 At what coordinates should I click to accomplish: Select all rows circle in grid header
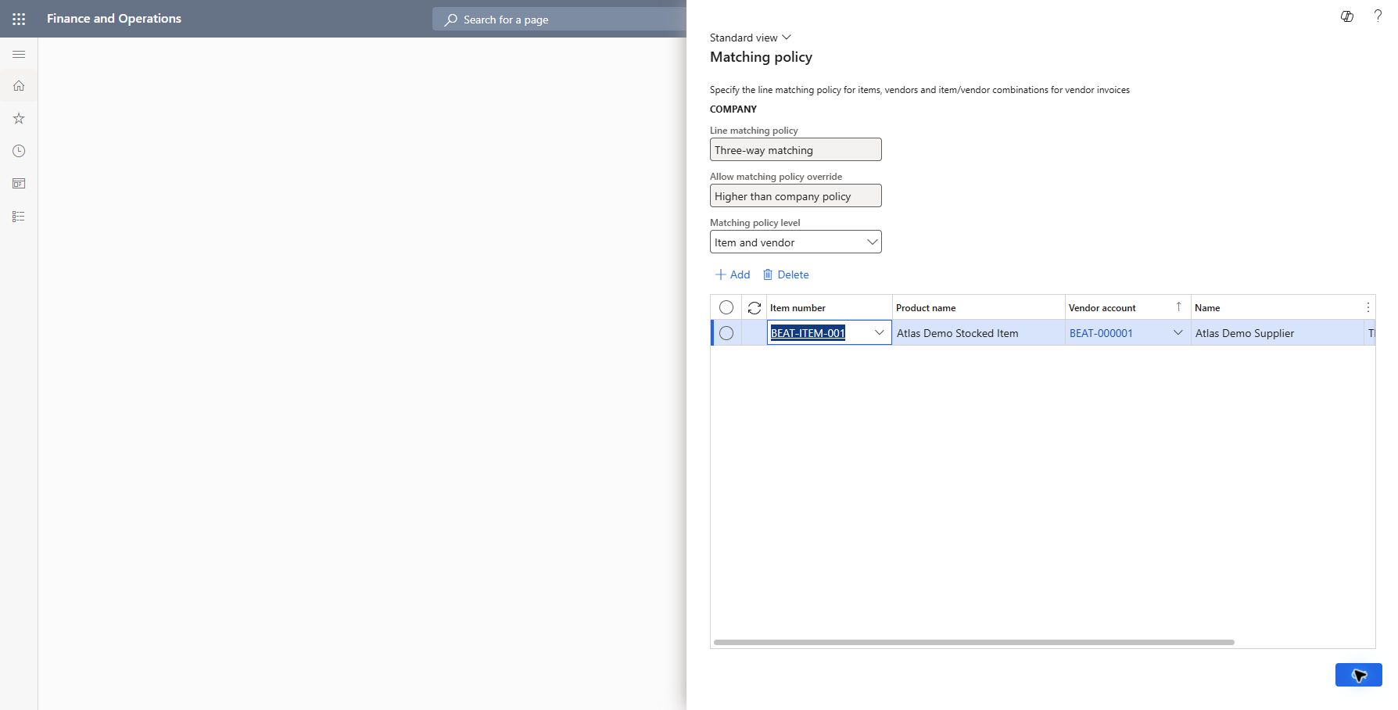tap(726, 307)
